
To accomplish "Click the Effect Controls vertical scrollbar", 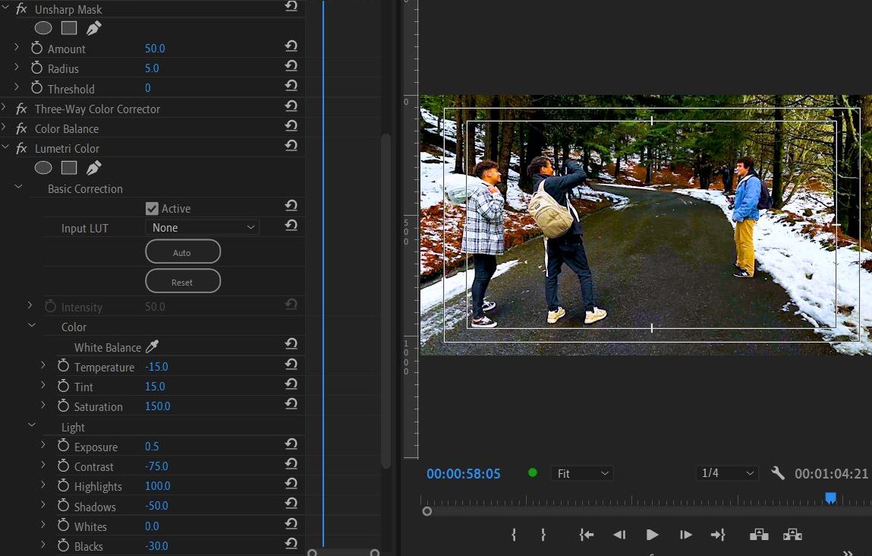I will [386, 301].
